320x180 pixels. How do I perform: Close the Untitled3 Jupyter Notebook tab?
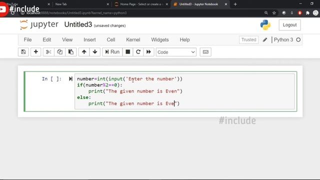point(226,4)
